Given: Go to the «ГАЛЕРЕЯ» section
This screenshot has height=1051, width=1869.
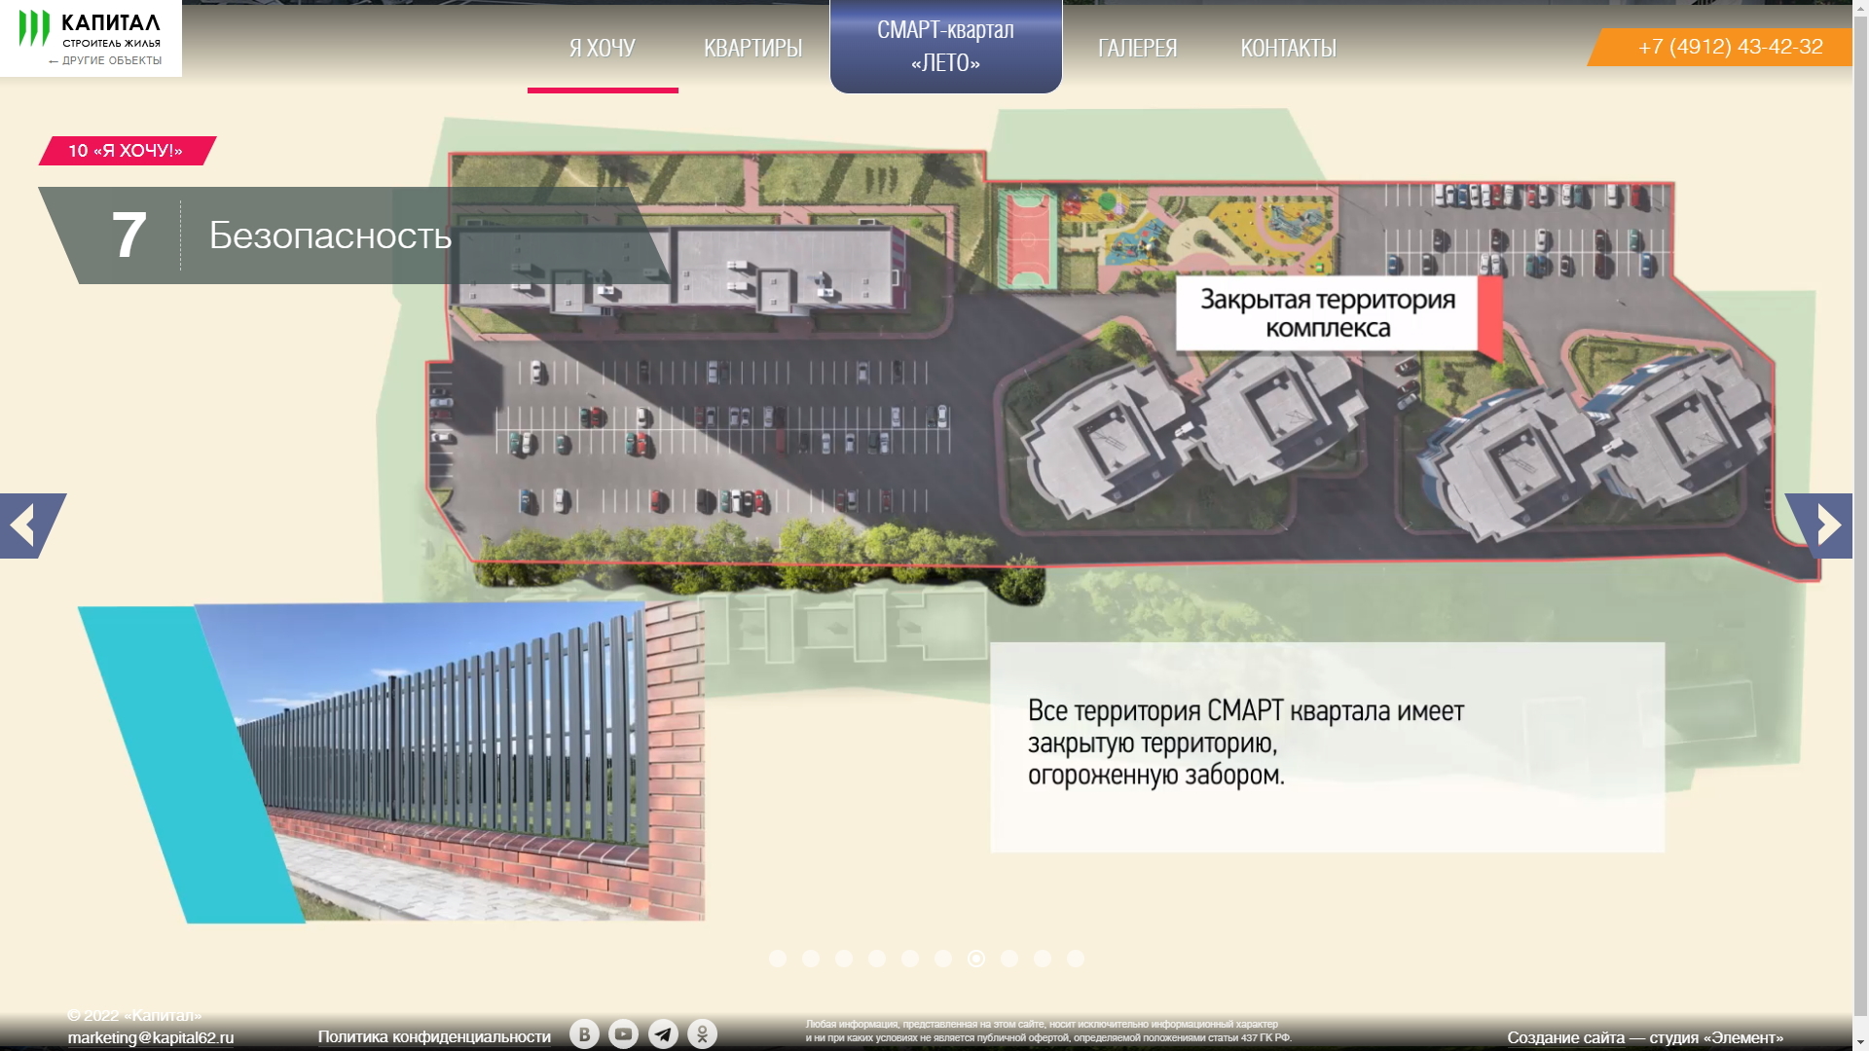Looking at the screenshot, I should point(1137,49).
